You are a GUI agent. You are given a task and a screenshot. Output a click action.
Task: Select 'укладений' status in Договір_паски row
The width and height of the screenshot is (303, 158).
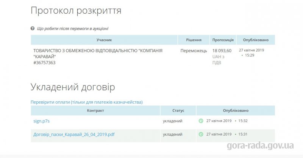[173, 134]
